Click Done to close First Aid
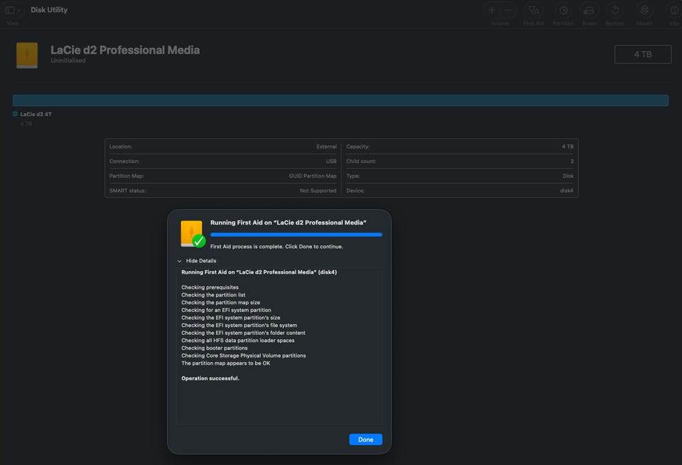The height and width of the screenshot is (465, 682). tap(365, 439)
